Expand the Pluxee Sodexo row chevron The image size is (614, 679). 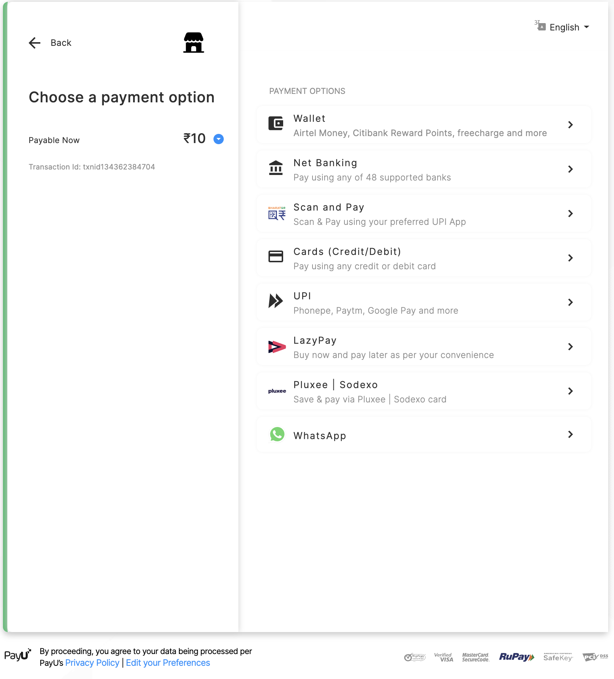[x=570, y=391]
